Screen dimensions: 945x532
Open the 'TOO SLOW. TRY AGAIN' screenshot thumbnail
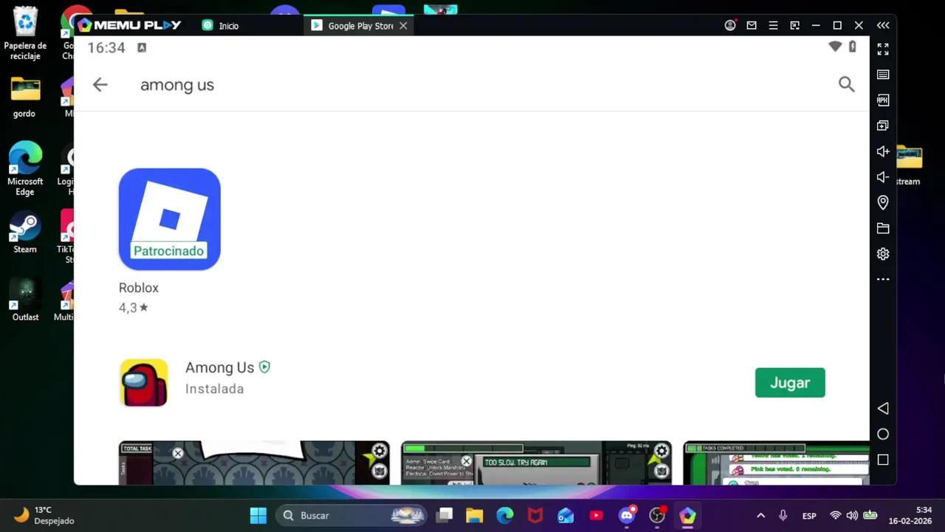point(537,463)
